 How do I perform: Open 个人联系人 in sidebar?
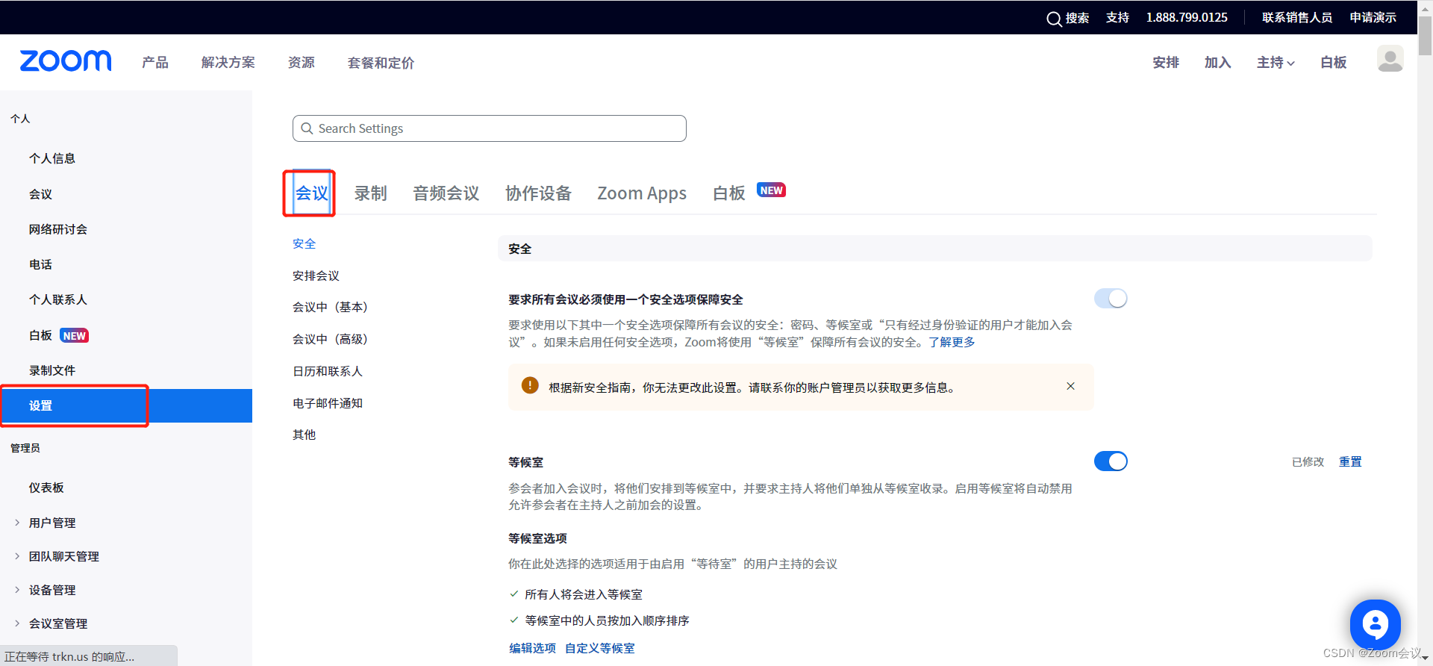[x=58, y=299]
